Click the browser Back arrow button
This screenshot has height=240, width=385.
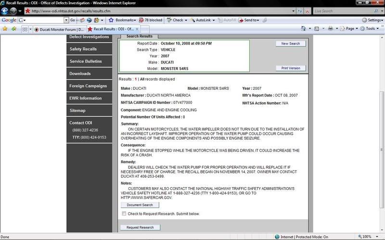[5, 11]
